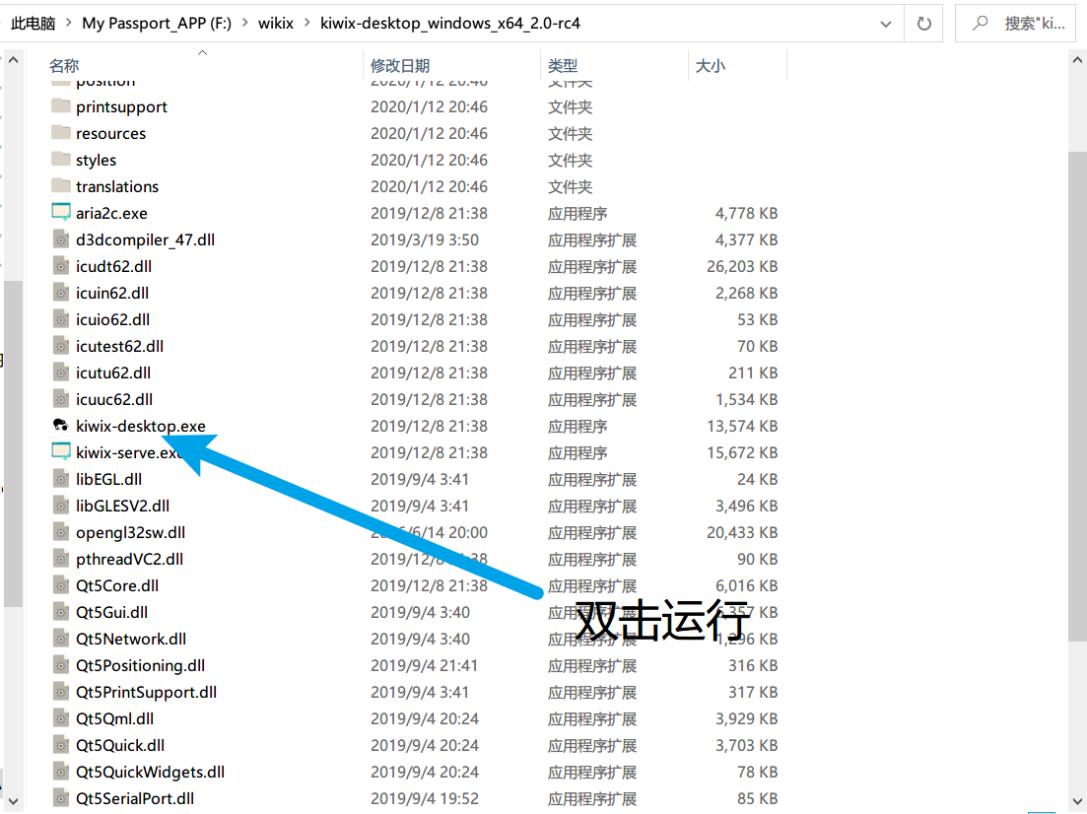This screenshot has height=814, width=1087.
Task: Select the kiwix-desktop.exe application icon
Action: coord(61,426)
